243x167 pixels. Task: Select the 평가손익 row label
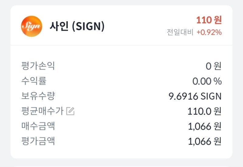coord(38,66)
